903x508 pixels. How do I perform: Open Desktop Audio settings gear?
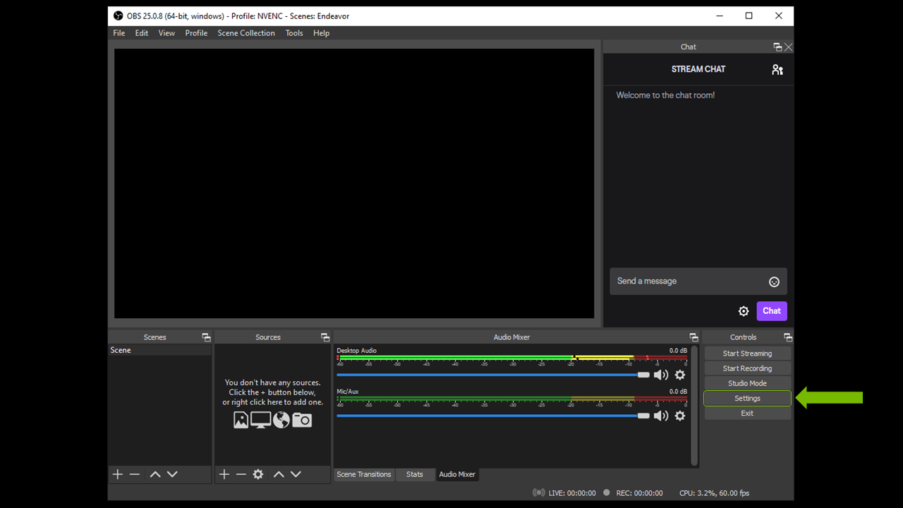coord(680,375)
